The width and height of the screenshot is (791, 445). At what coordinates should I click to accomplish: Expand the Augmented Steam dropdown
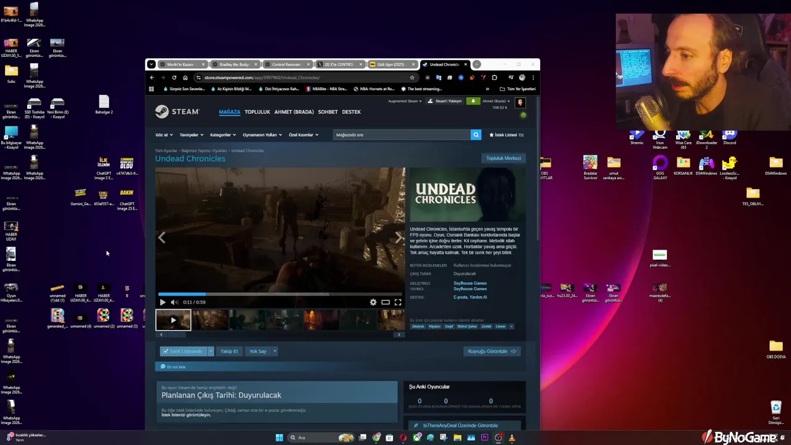tap(405, 101)
